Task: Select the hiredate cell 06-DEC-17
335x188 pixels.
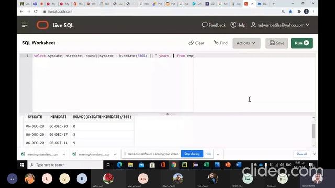Action: click(59, 135)
